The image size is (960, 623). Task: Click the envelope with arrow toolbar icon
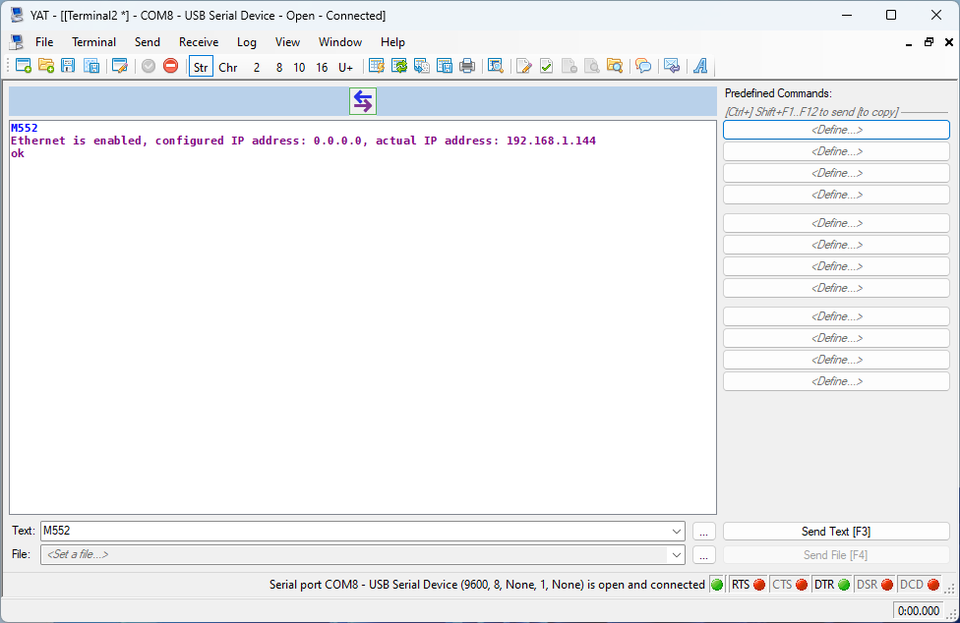672,66
